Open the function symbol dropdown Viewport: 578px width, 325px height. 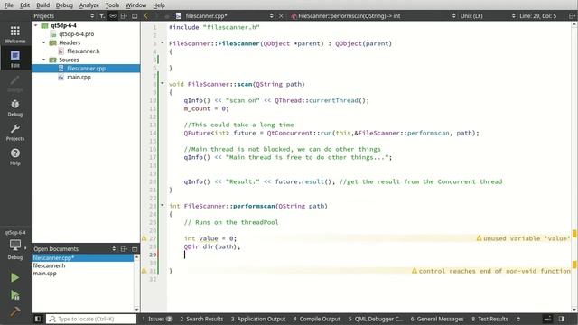point(373,16)
